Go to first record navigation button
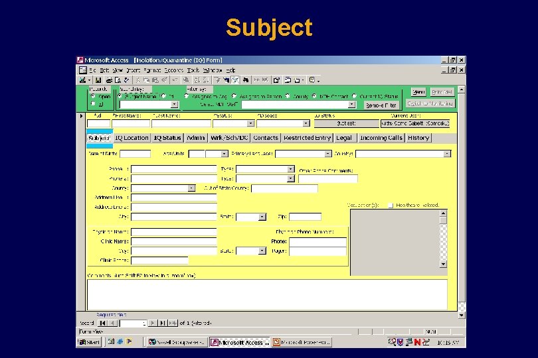Screen dimensions: 538x358 [x=102, y=323]
